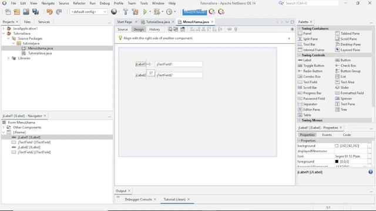Collapse the Source Packages node
This screenshot has height=211, width=376.
(x=8, y=39)
